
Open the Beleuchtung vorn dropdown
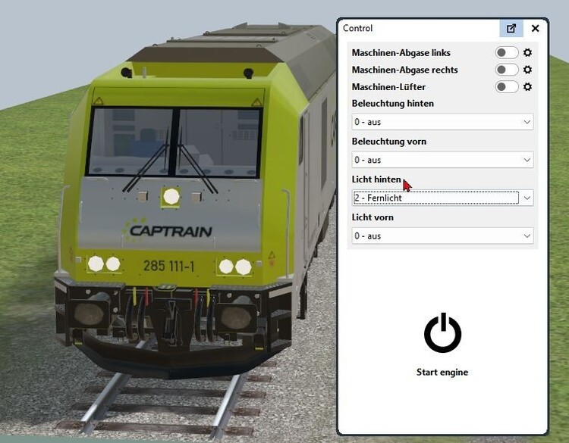(x=442, y=160)
